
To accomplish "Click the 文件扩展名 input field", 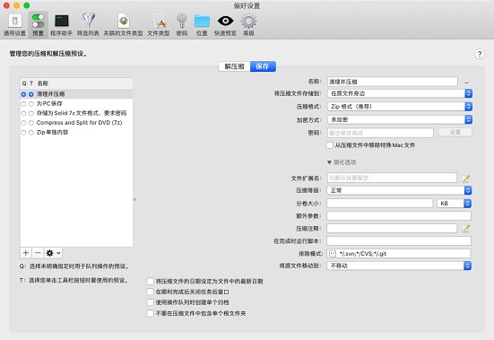I will pyautogui.click(x=392, y=178).
